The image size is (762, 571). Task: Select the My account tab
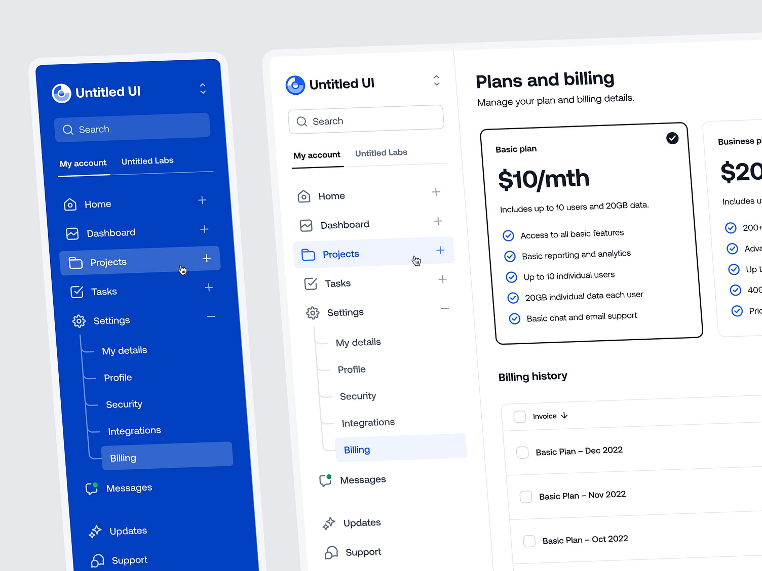(x=317, y=155)
